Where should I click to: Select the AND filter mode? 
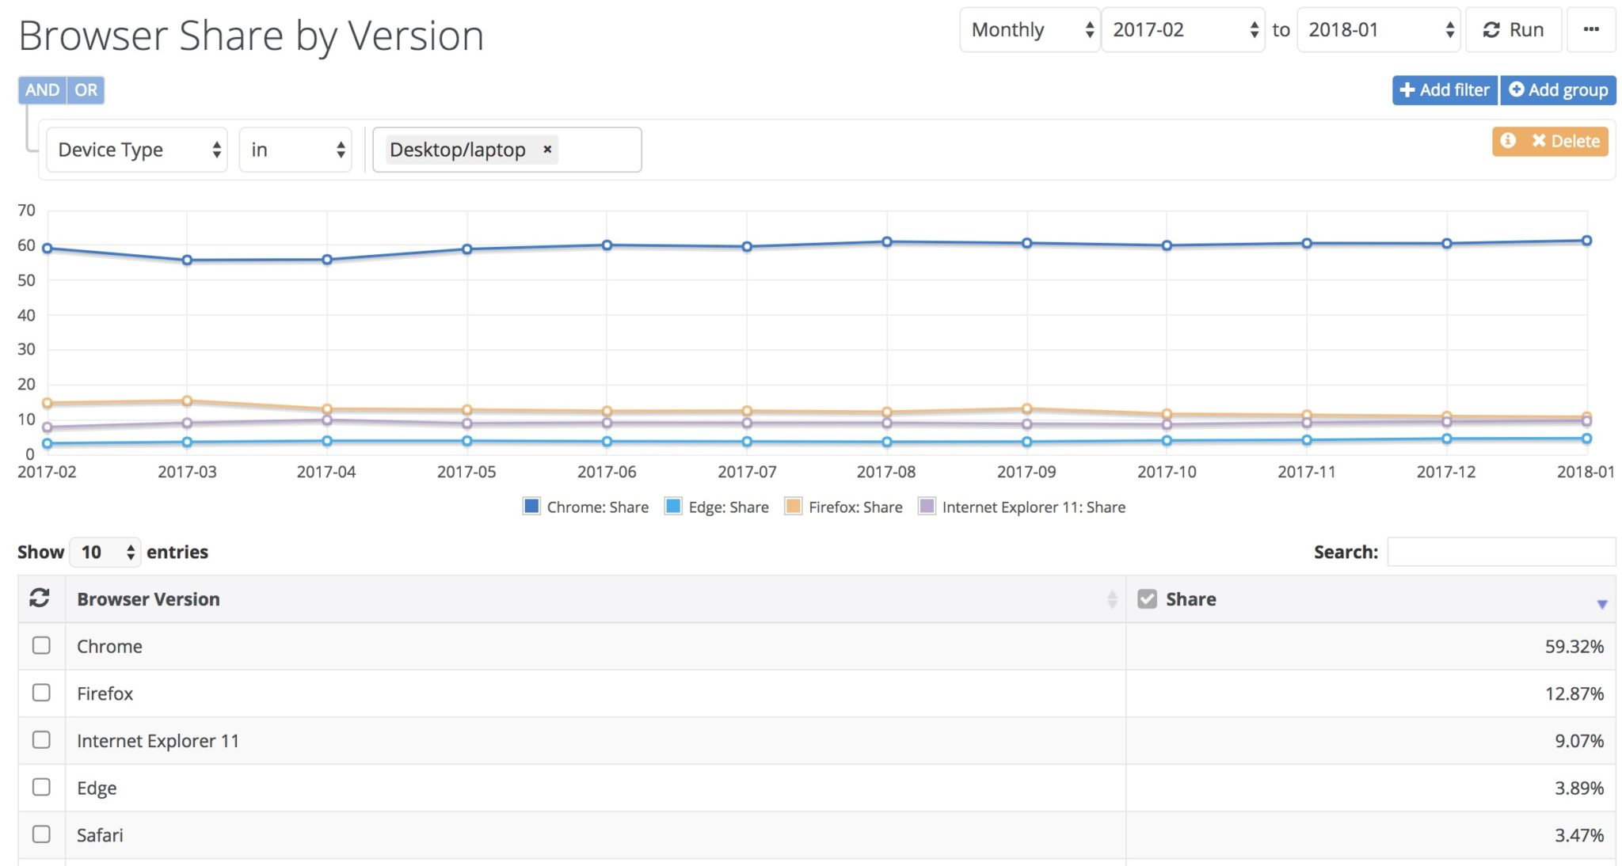click(41, 89)
